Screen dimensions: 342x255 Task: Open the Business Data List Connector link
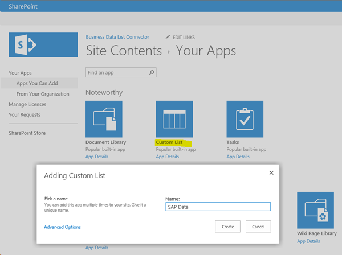click(117, 37)
